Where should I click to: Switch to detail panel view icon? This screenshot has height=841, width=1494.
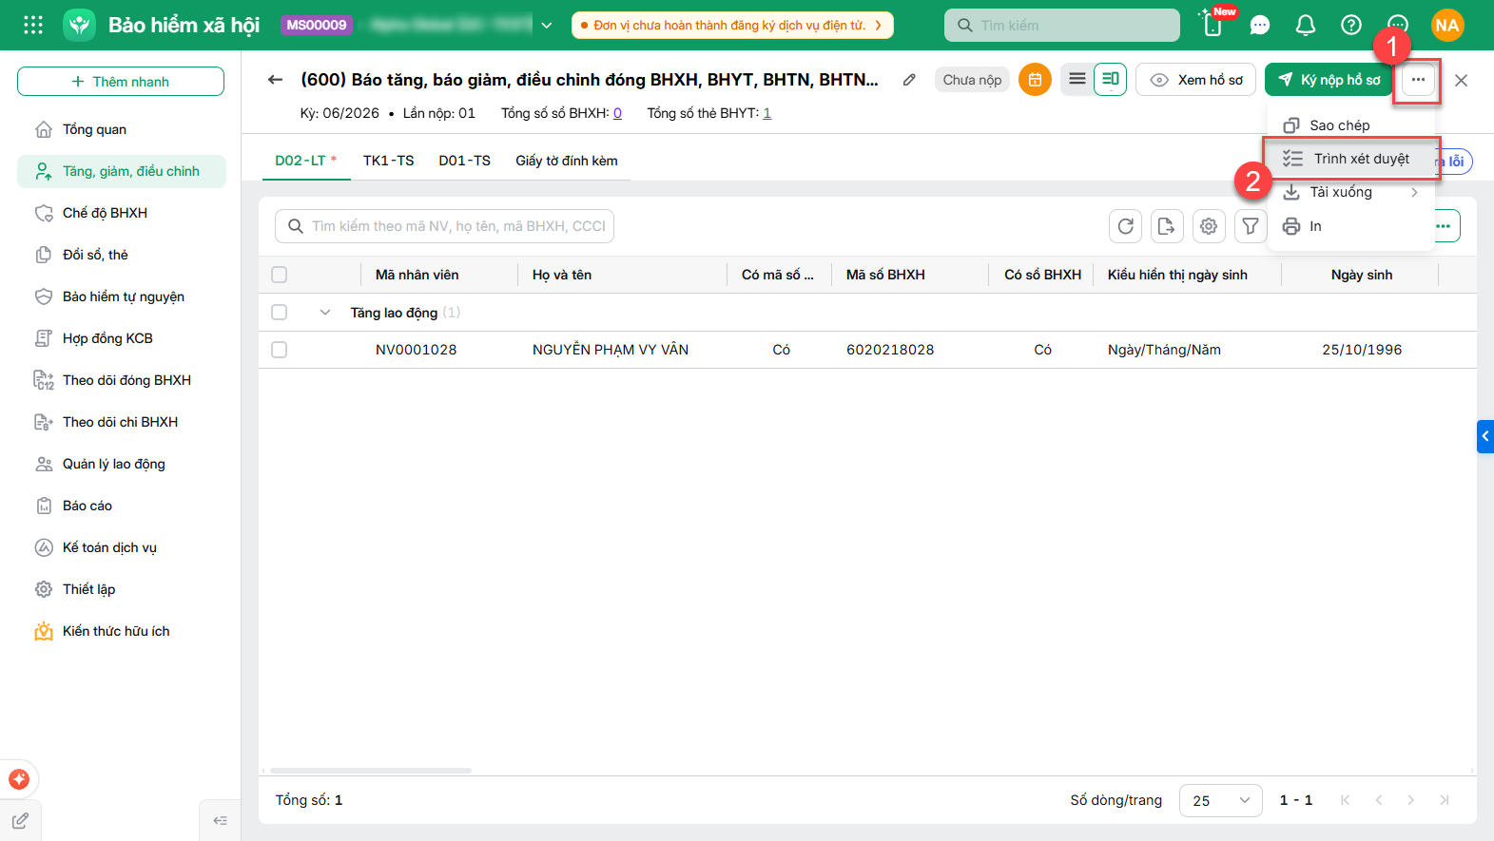(1110, 80)
